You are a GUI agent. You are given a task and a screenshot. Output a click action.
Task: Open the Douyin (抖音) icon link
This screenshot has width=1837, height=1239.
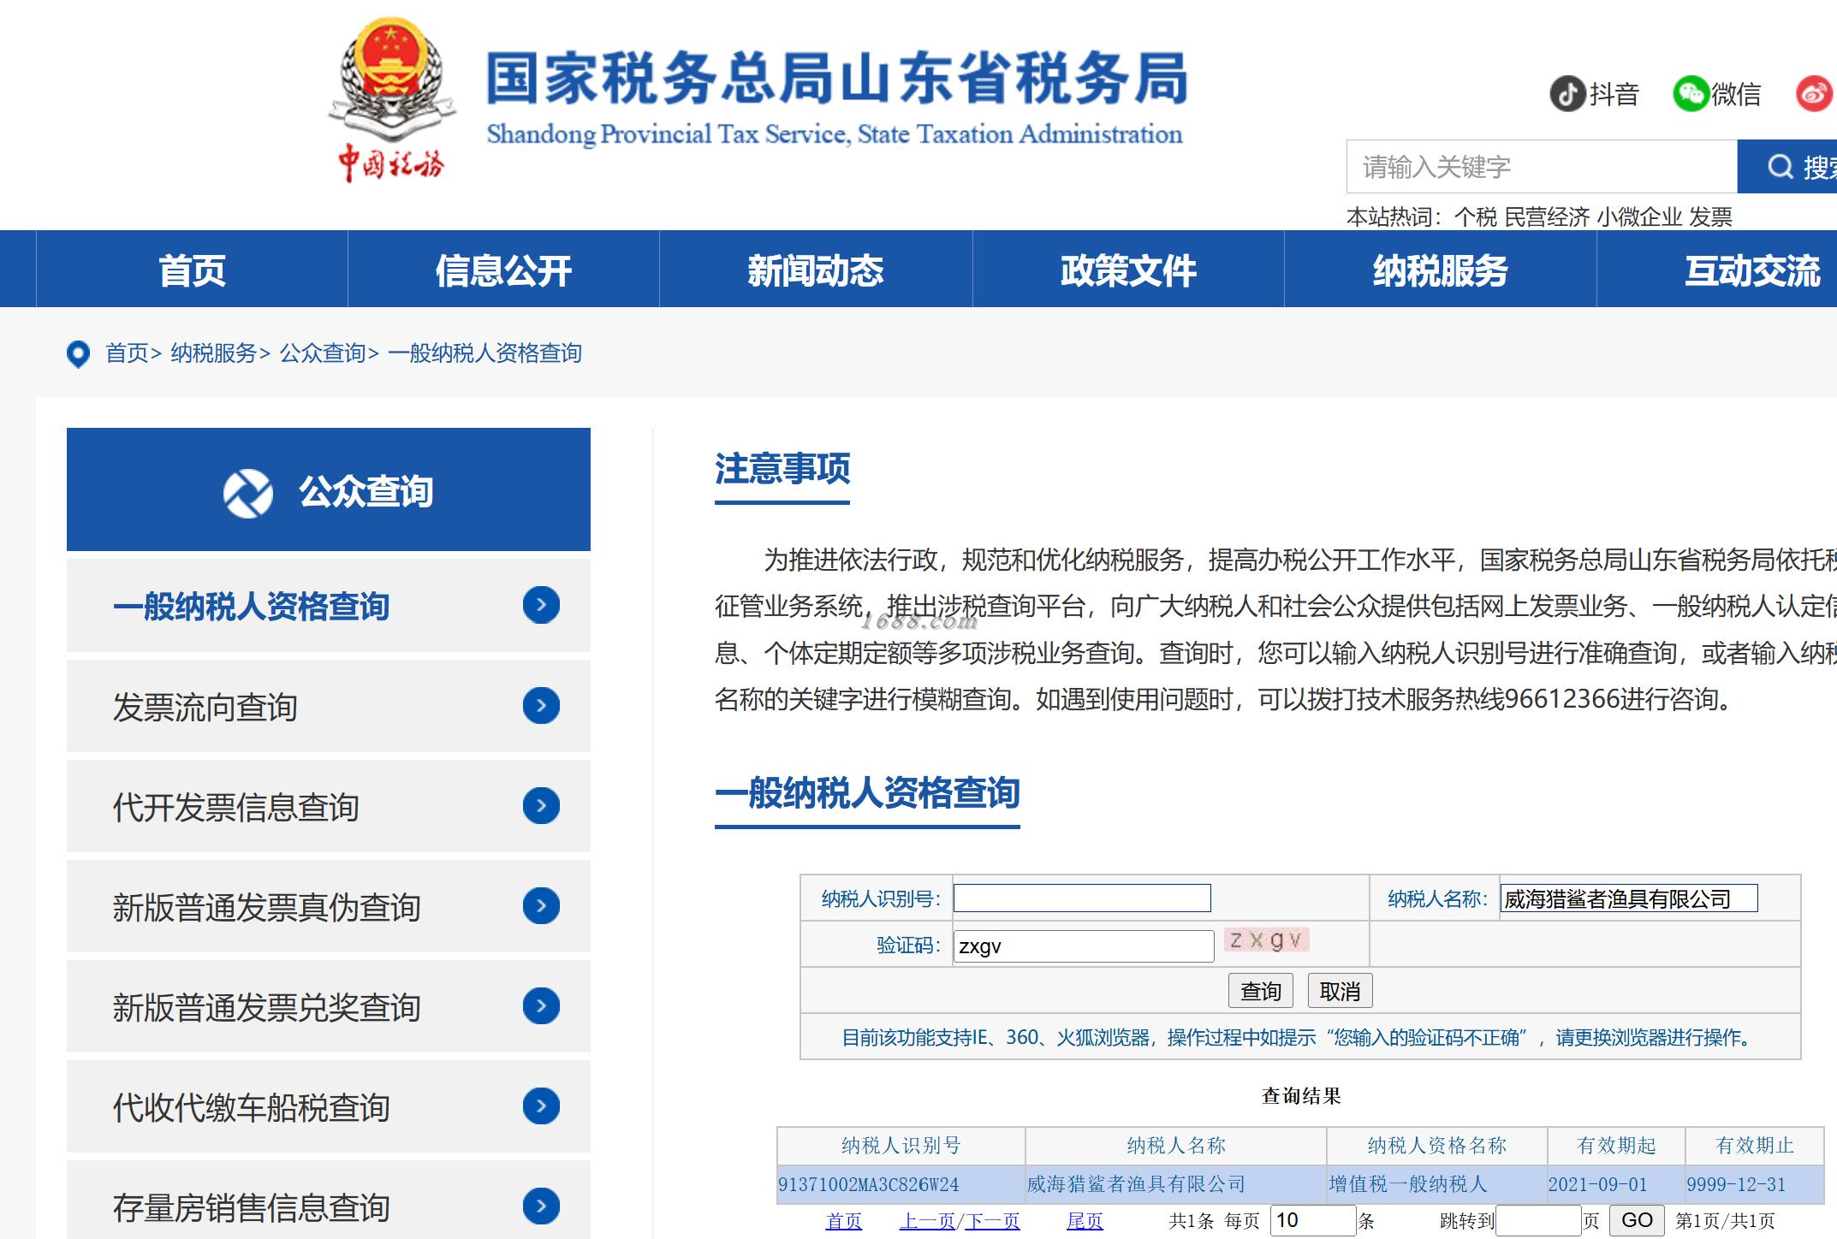(1567, 93)
